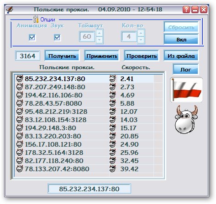216x204 pixels.
Task: Click cow icon next to speed 2.73
Action: coord(113,87)
